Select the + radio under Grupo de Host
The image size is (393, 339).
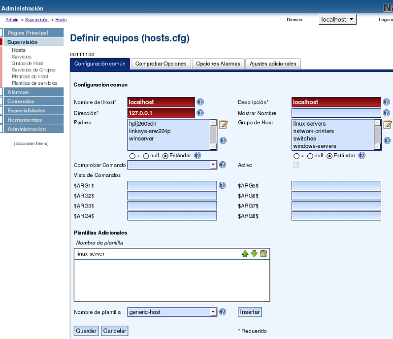pyautogui.click(x=296, y=156)
